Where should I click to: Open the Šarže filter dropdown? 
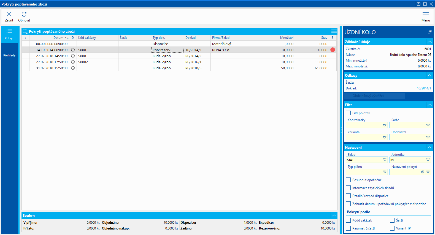click(428, 125)
